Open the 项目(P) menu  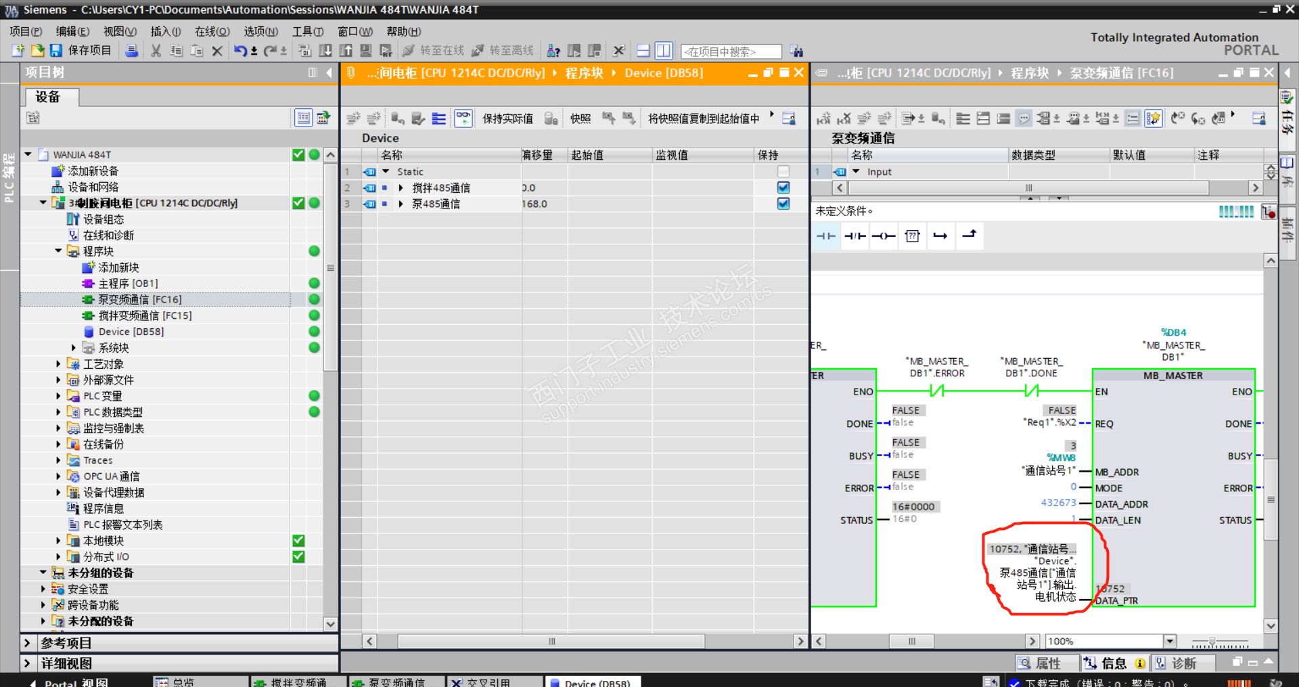coord(26,31)
